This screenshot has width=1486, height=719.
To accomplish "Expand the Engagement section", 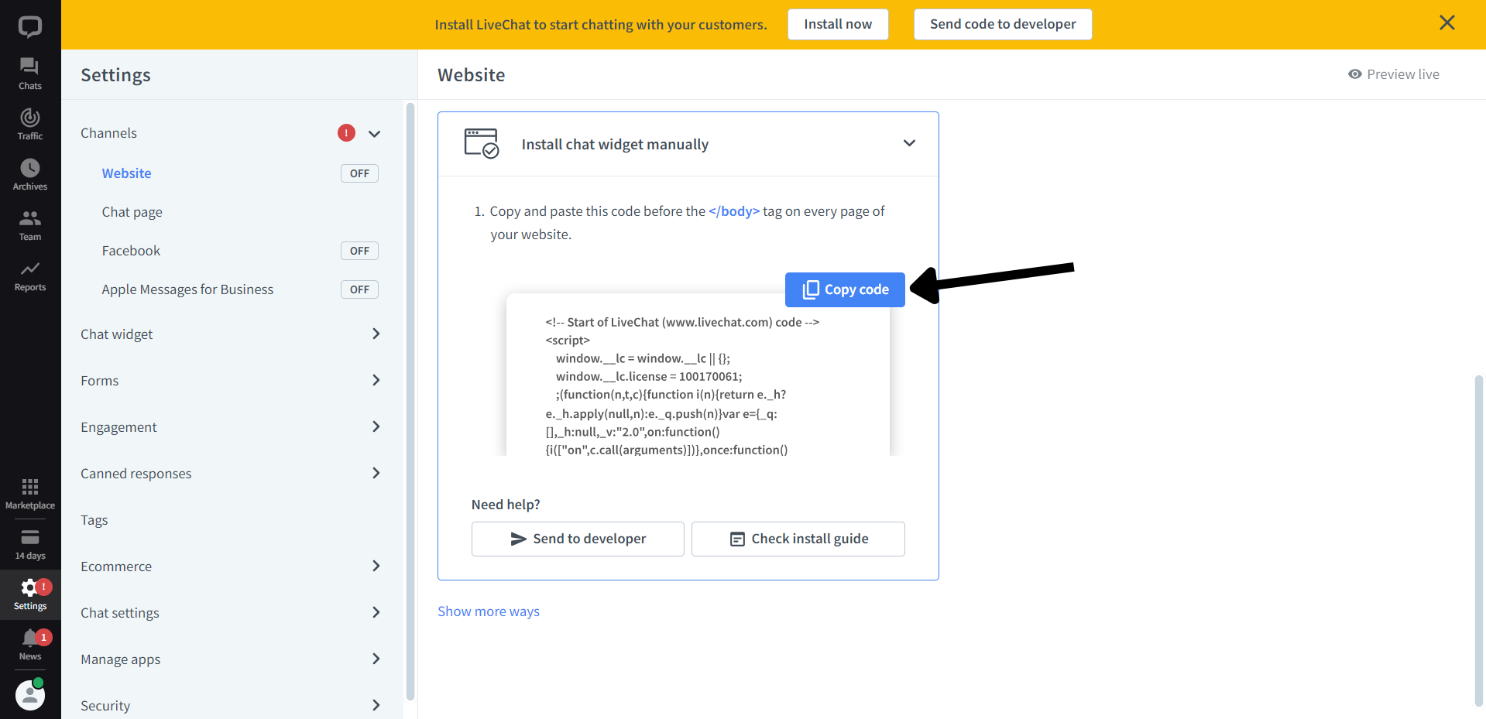I will coord(376,426).
